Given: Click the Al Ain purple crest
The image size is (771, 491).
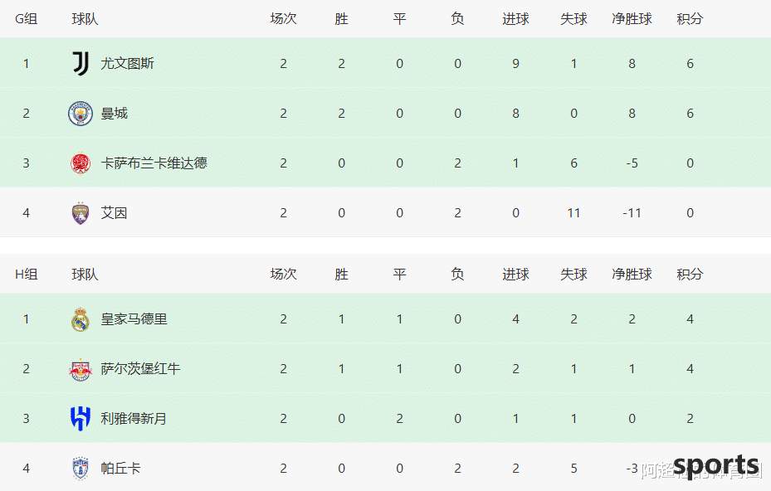Looking at the screenshot, I should coord(81,213).
